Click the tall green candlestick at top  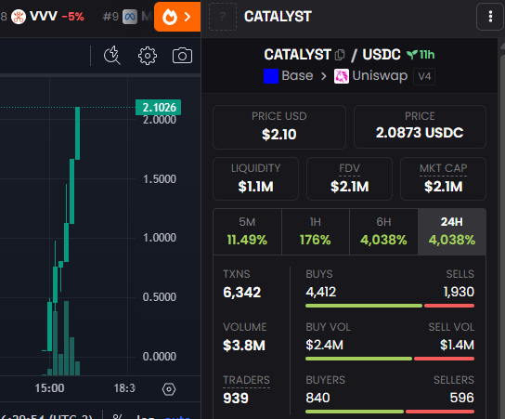point(77,133)
